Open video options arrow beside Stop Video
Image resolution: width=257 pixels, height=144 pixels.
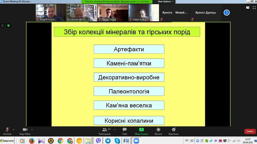[x=32, y=129]
